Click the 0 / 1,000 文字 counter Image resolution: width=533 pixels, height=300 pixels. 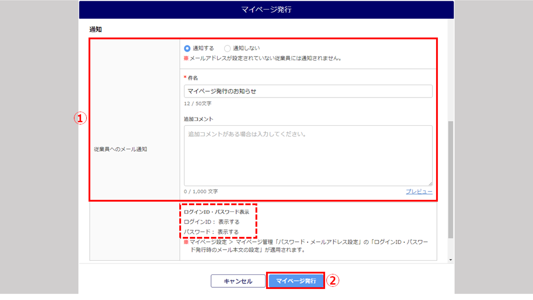click(x=201, y=192)
